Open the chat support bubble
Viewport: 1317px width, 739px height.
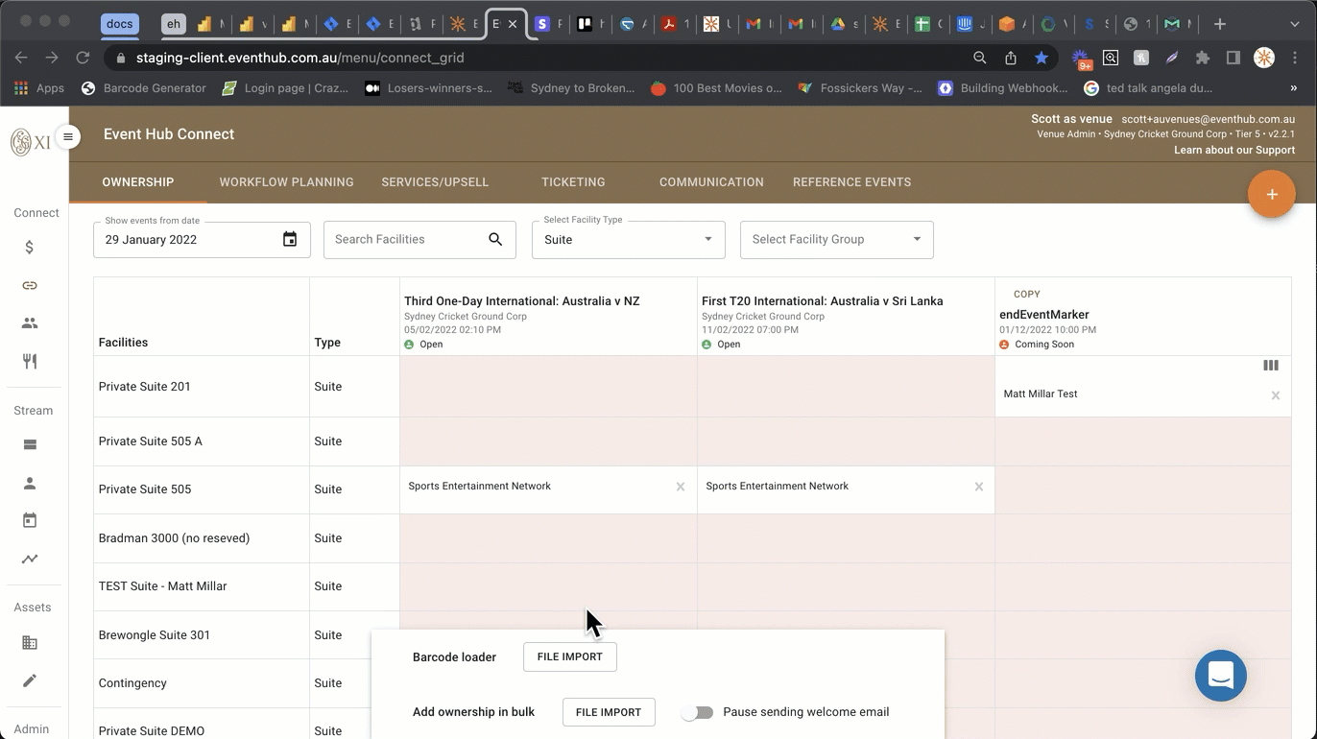[1220, 676]
